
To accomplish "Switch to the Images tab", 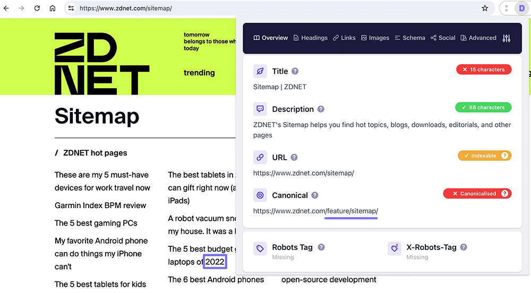I will (x=375, y=38).
